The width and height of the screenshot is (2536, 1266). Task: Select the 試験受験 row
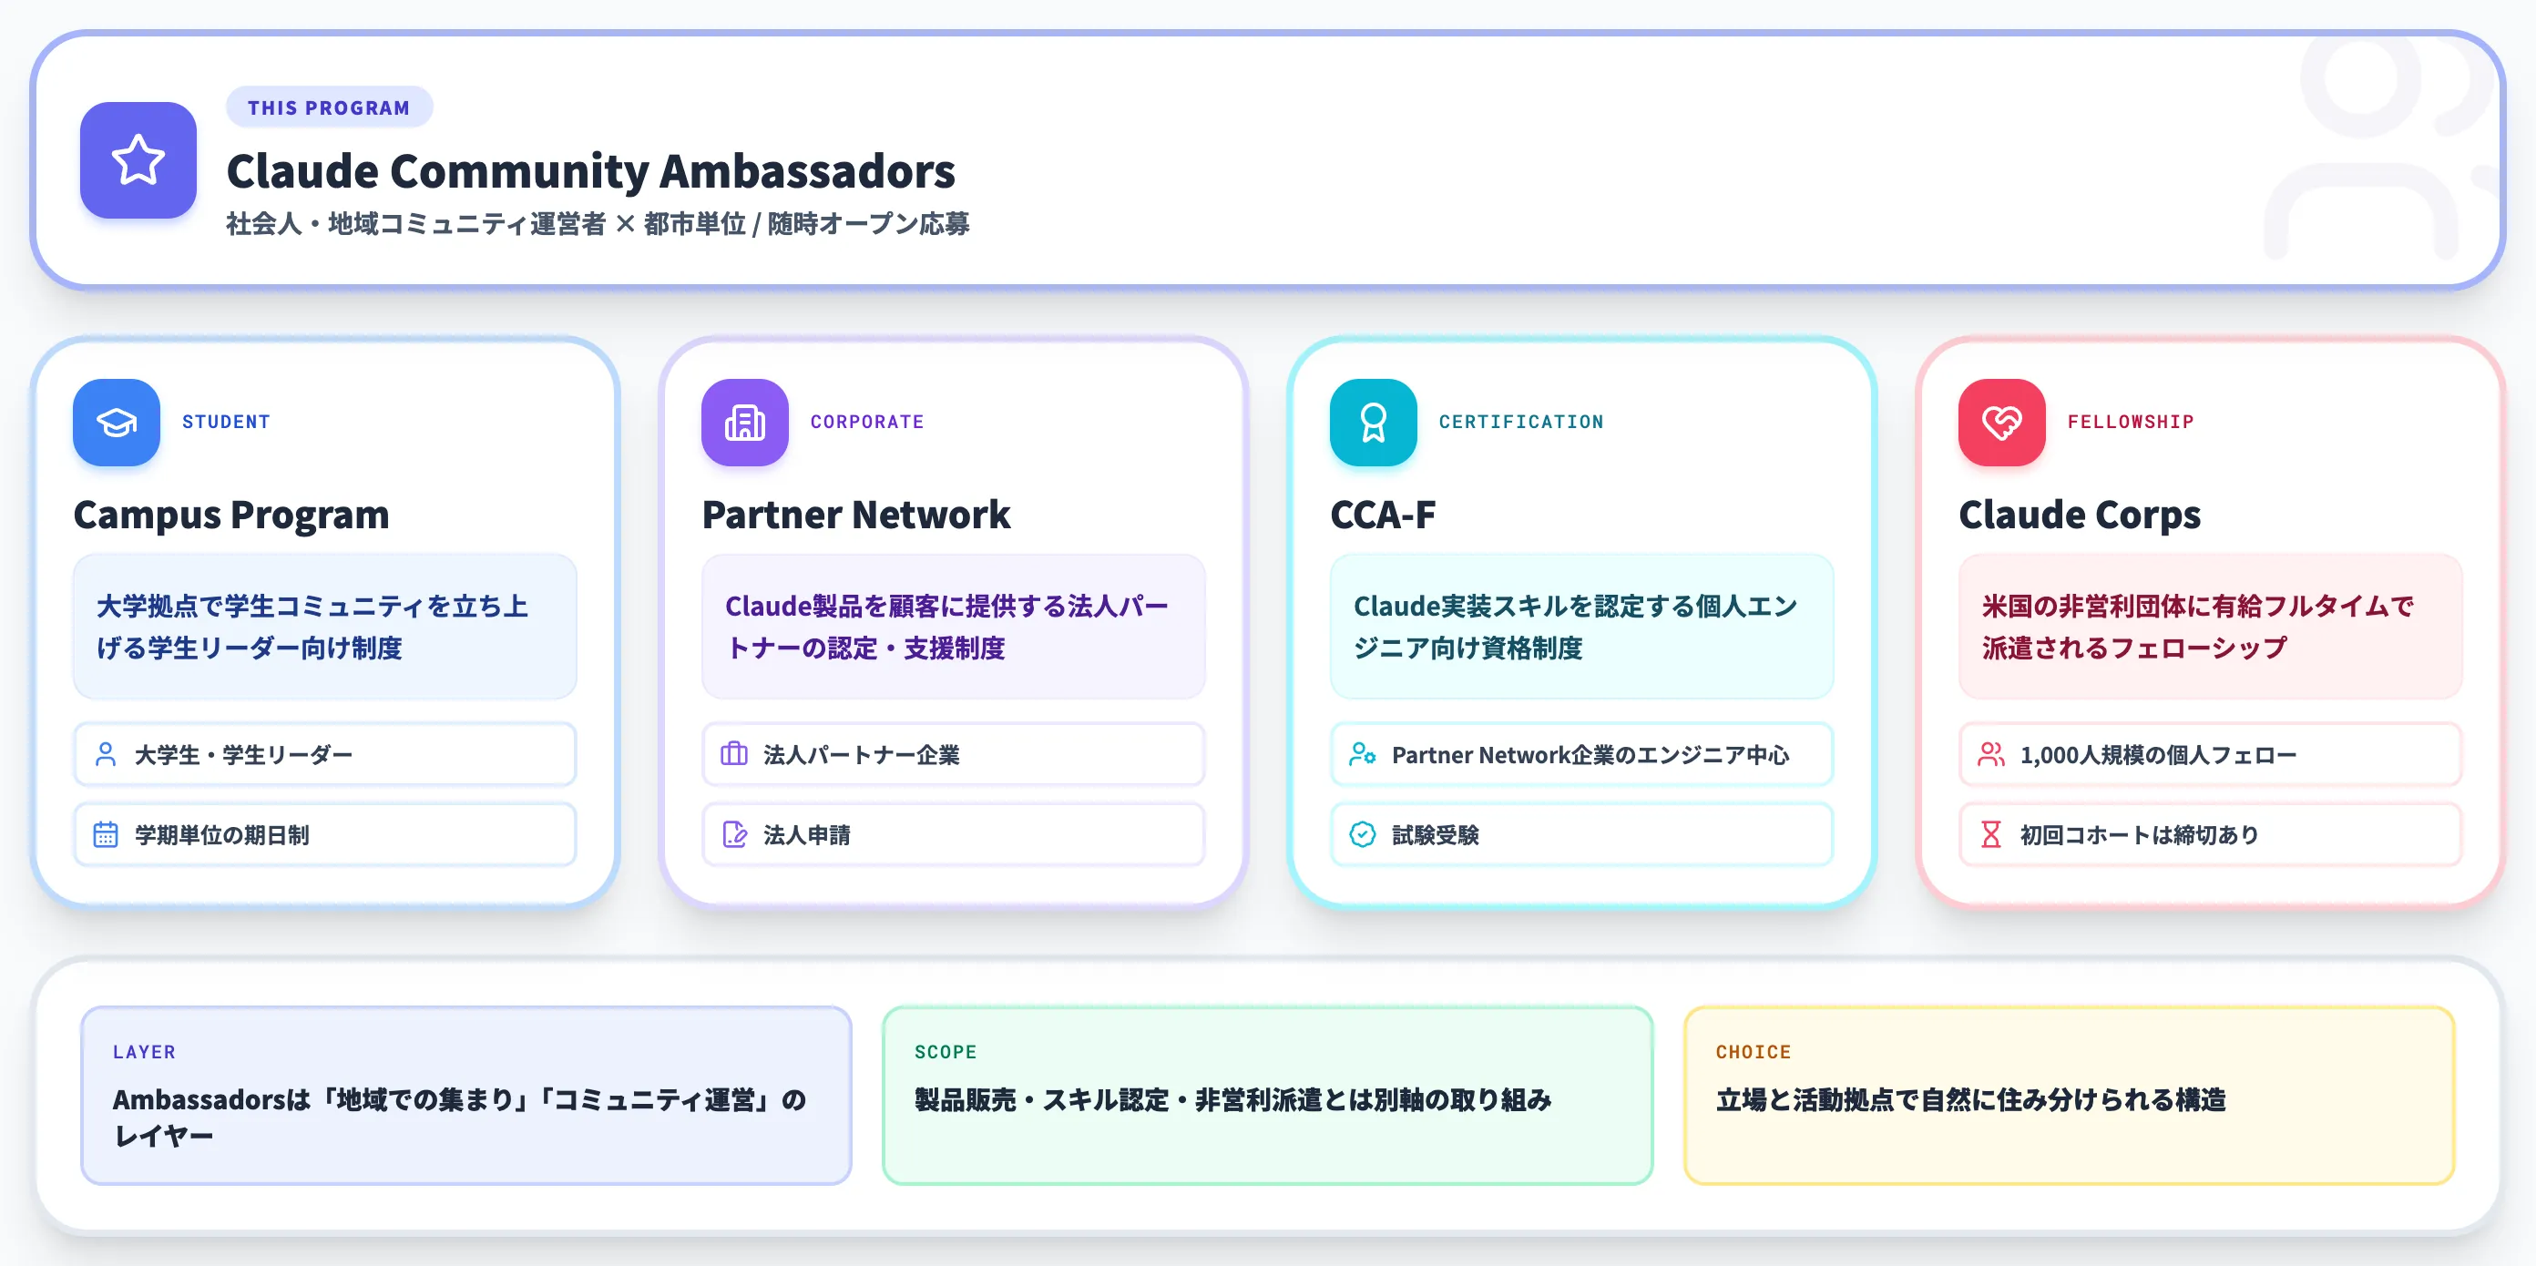click(x=1581, y=835)
